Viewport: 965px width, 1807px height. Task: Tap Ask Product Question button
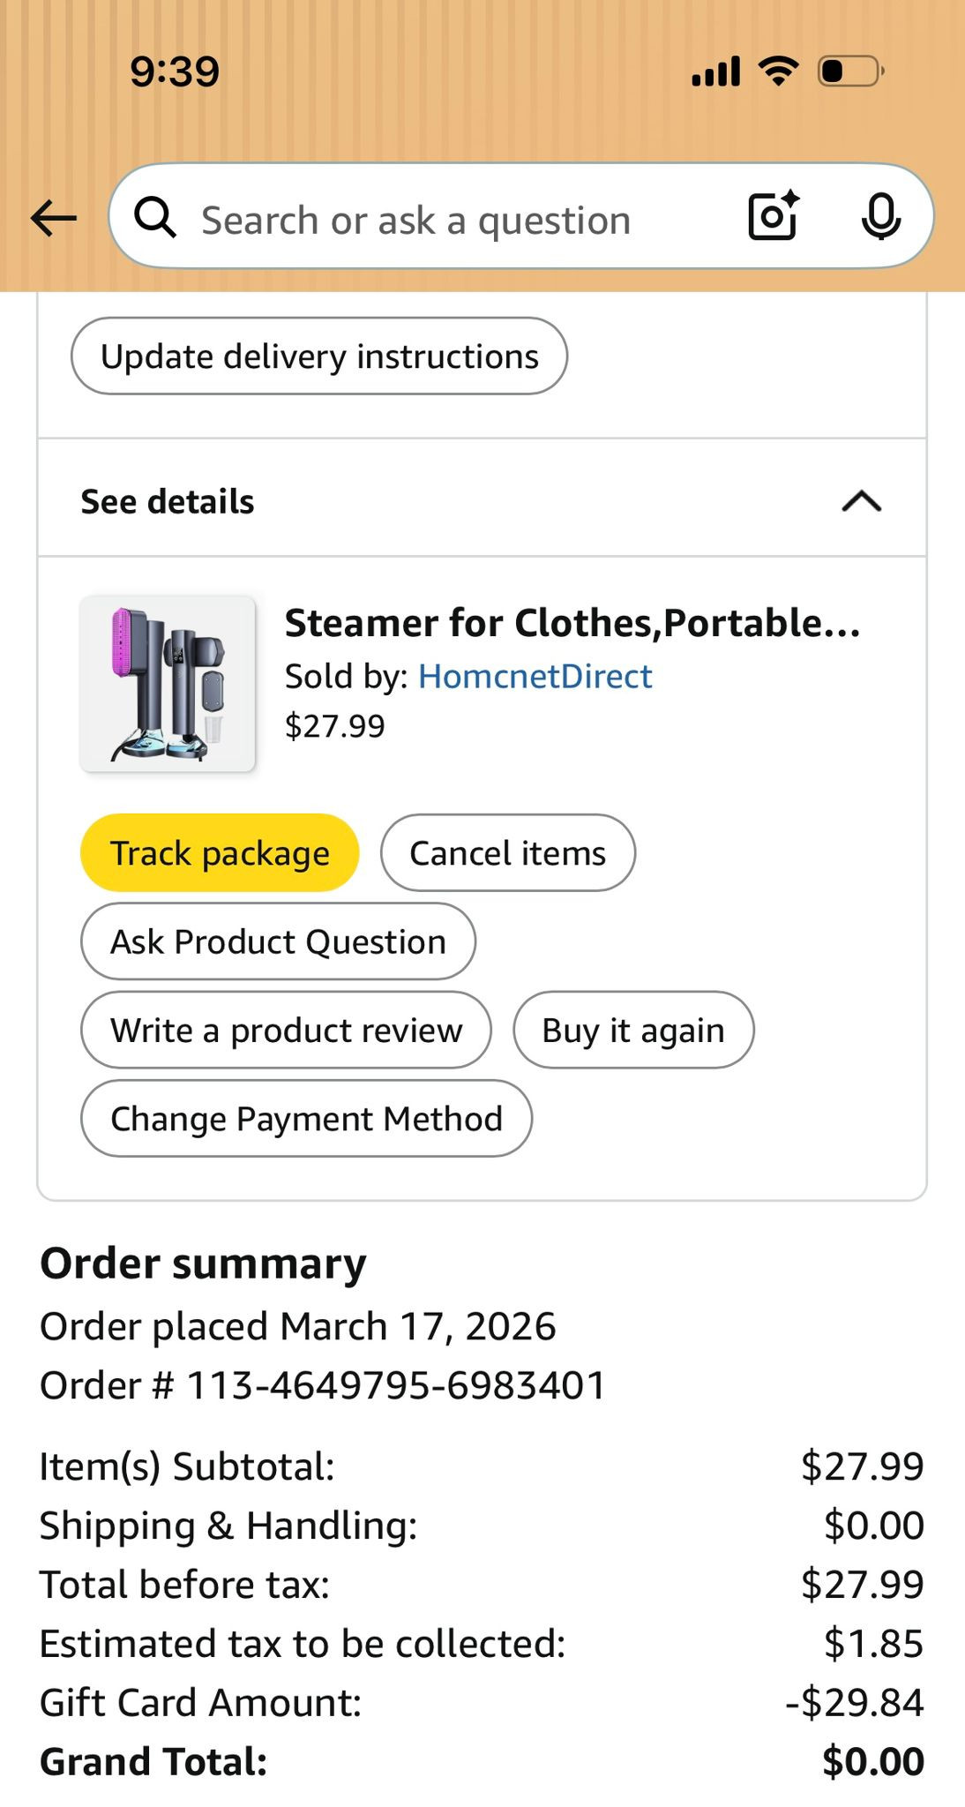tap(278, 941)
